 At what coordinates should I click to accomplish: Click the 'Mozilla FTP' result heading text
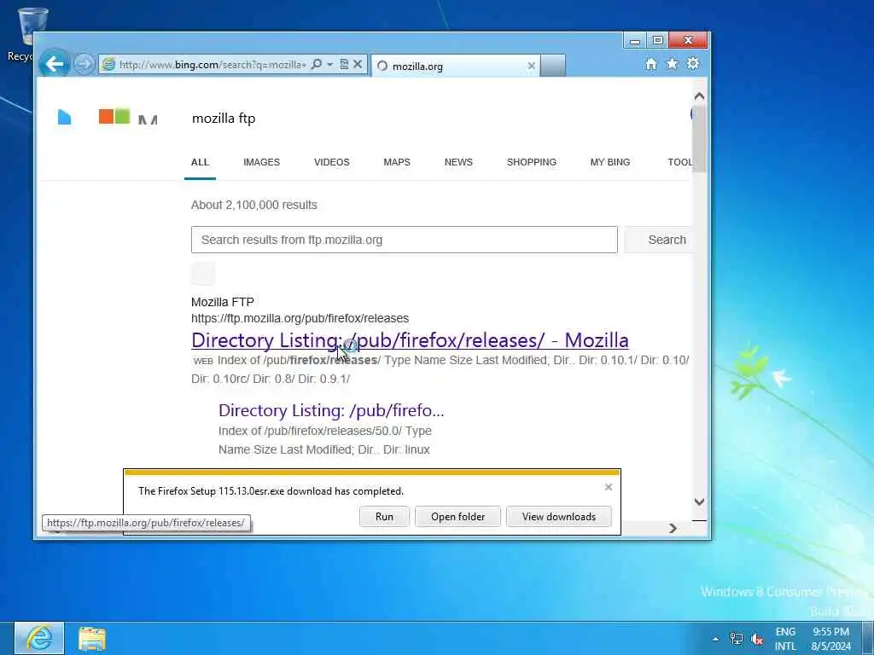click(223, 302)
